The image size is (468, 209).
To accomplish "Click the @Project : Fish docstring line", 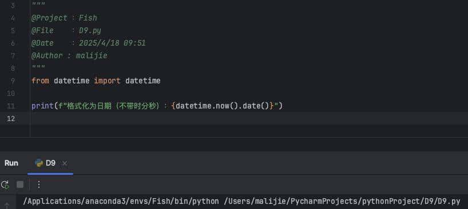I will [x=64, y=18].
